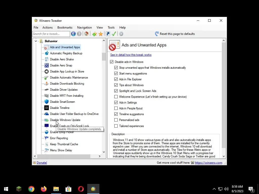This screenshot has width=259, height=194.
Task: Open the Actions menu
Action: [47, 28]
